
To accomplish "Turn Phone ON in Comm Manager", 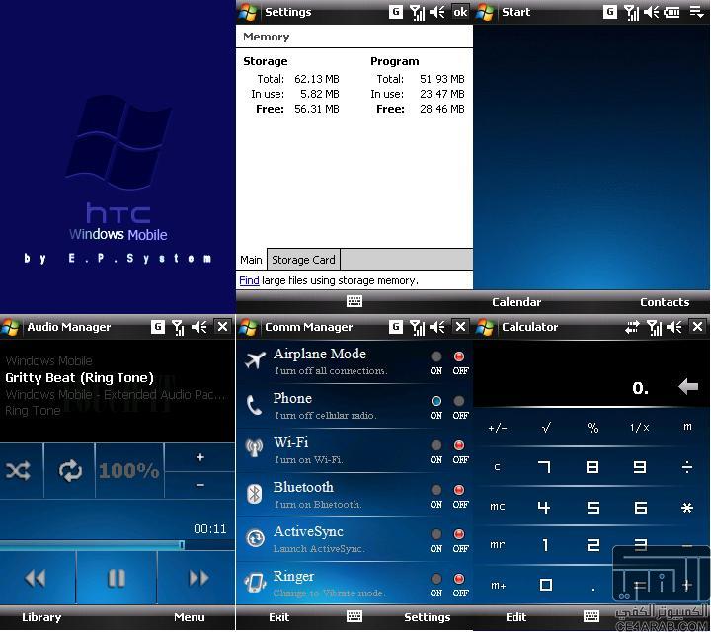I will 435,401.
